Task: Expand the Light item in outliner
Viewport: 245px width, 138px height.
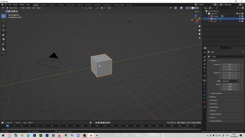Action: (209, 21)
